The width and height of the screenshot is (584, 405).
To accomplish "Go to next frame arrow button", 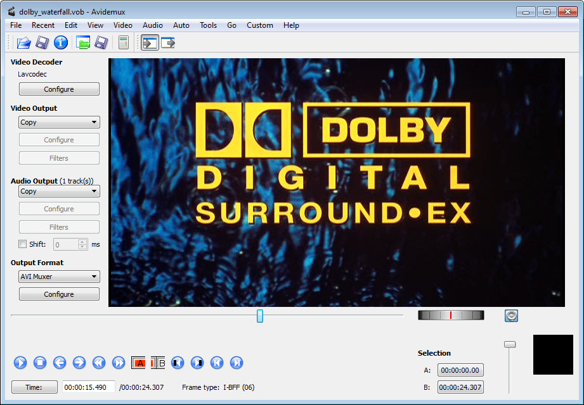I will (x=79, y=363).
